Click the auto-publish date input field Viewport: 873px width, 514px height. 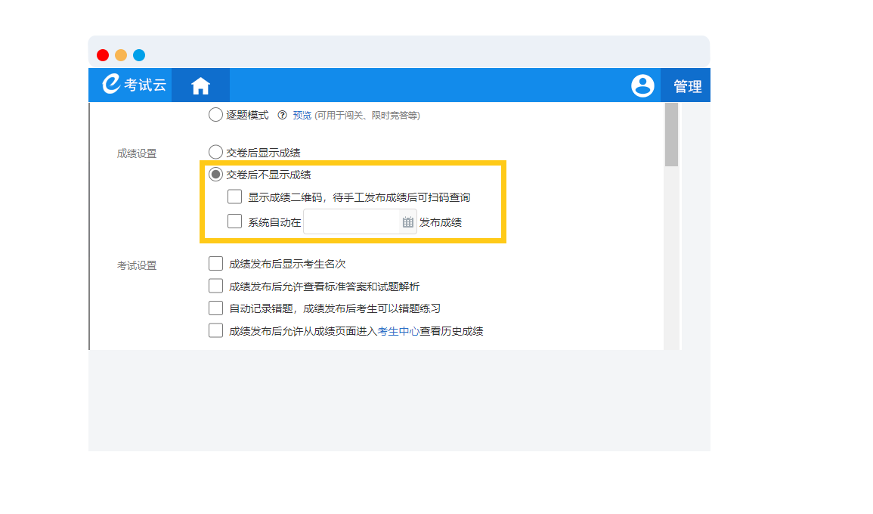click(x=351, y=222)
